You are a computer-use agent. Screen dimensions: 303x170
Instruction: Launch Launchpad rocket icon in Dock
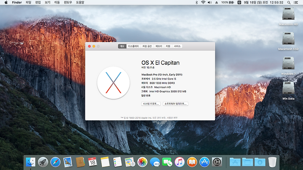[43, 162]
